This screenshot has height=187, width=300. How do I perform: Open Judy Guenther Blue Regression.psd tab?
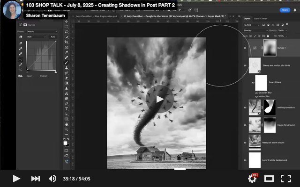point(96,16)
